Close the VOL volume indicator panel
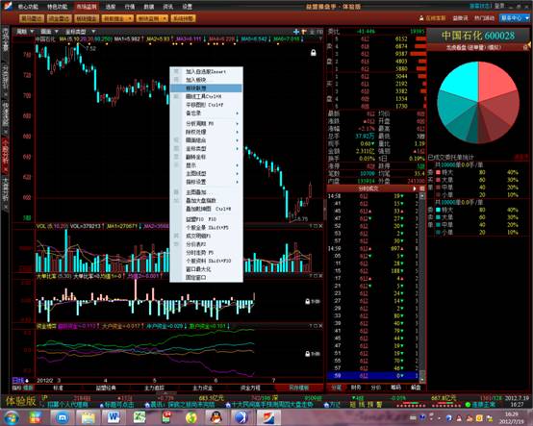Screen dimensions: 533x426 pos(320,226)
